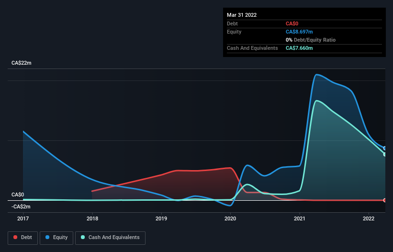Click the 2018 x-axis label
Screen dimensions: 393x252
(92, 218)
